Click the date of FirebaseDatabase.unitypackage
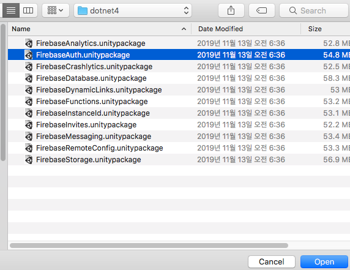The image size is (350, 270). (x=241, y=78)
